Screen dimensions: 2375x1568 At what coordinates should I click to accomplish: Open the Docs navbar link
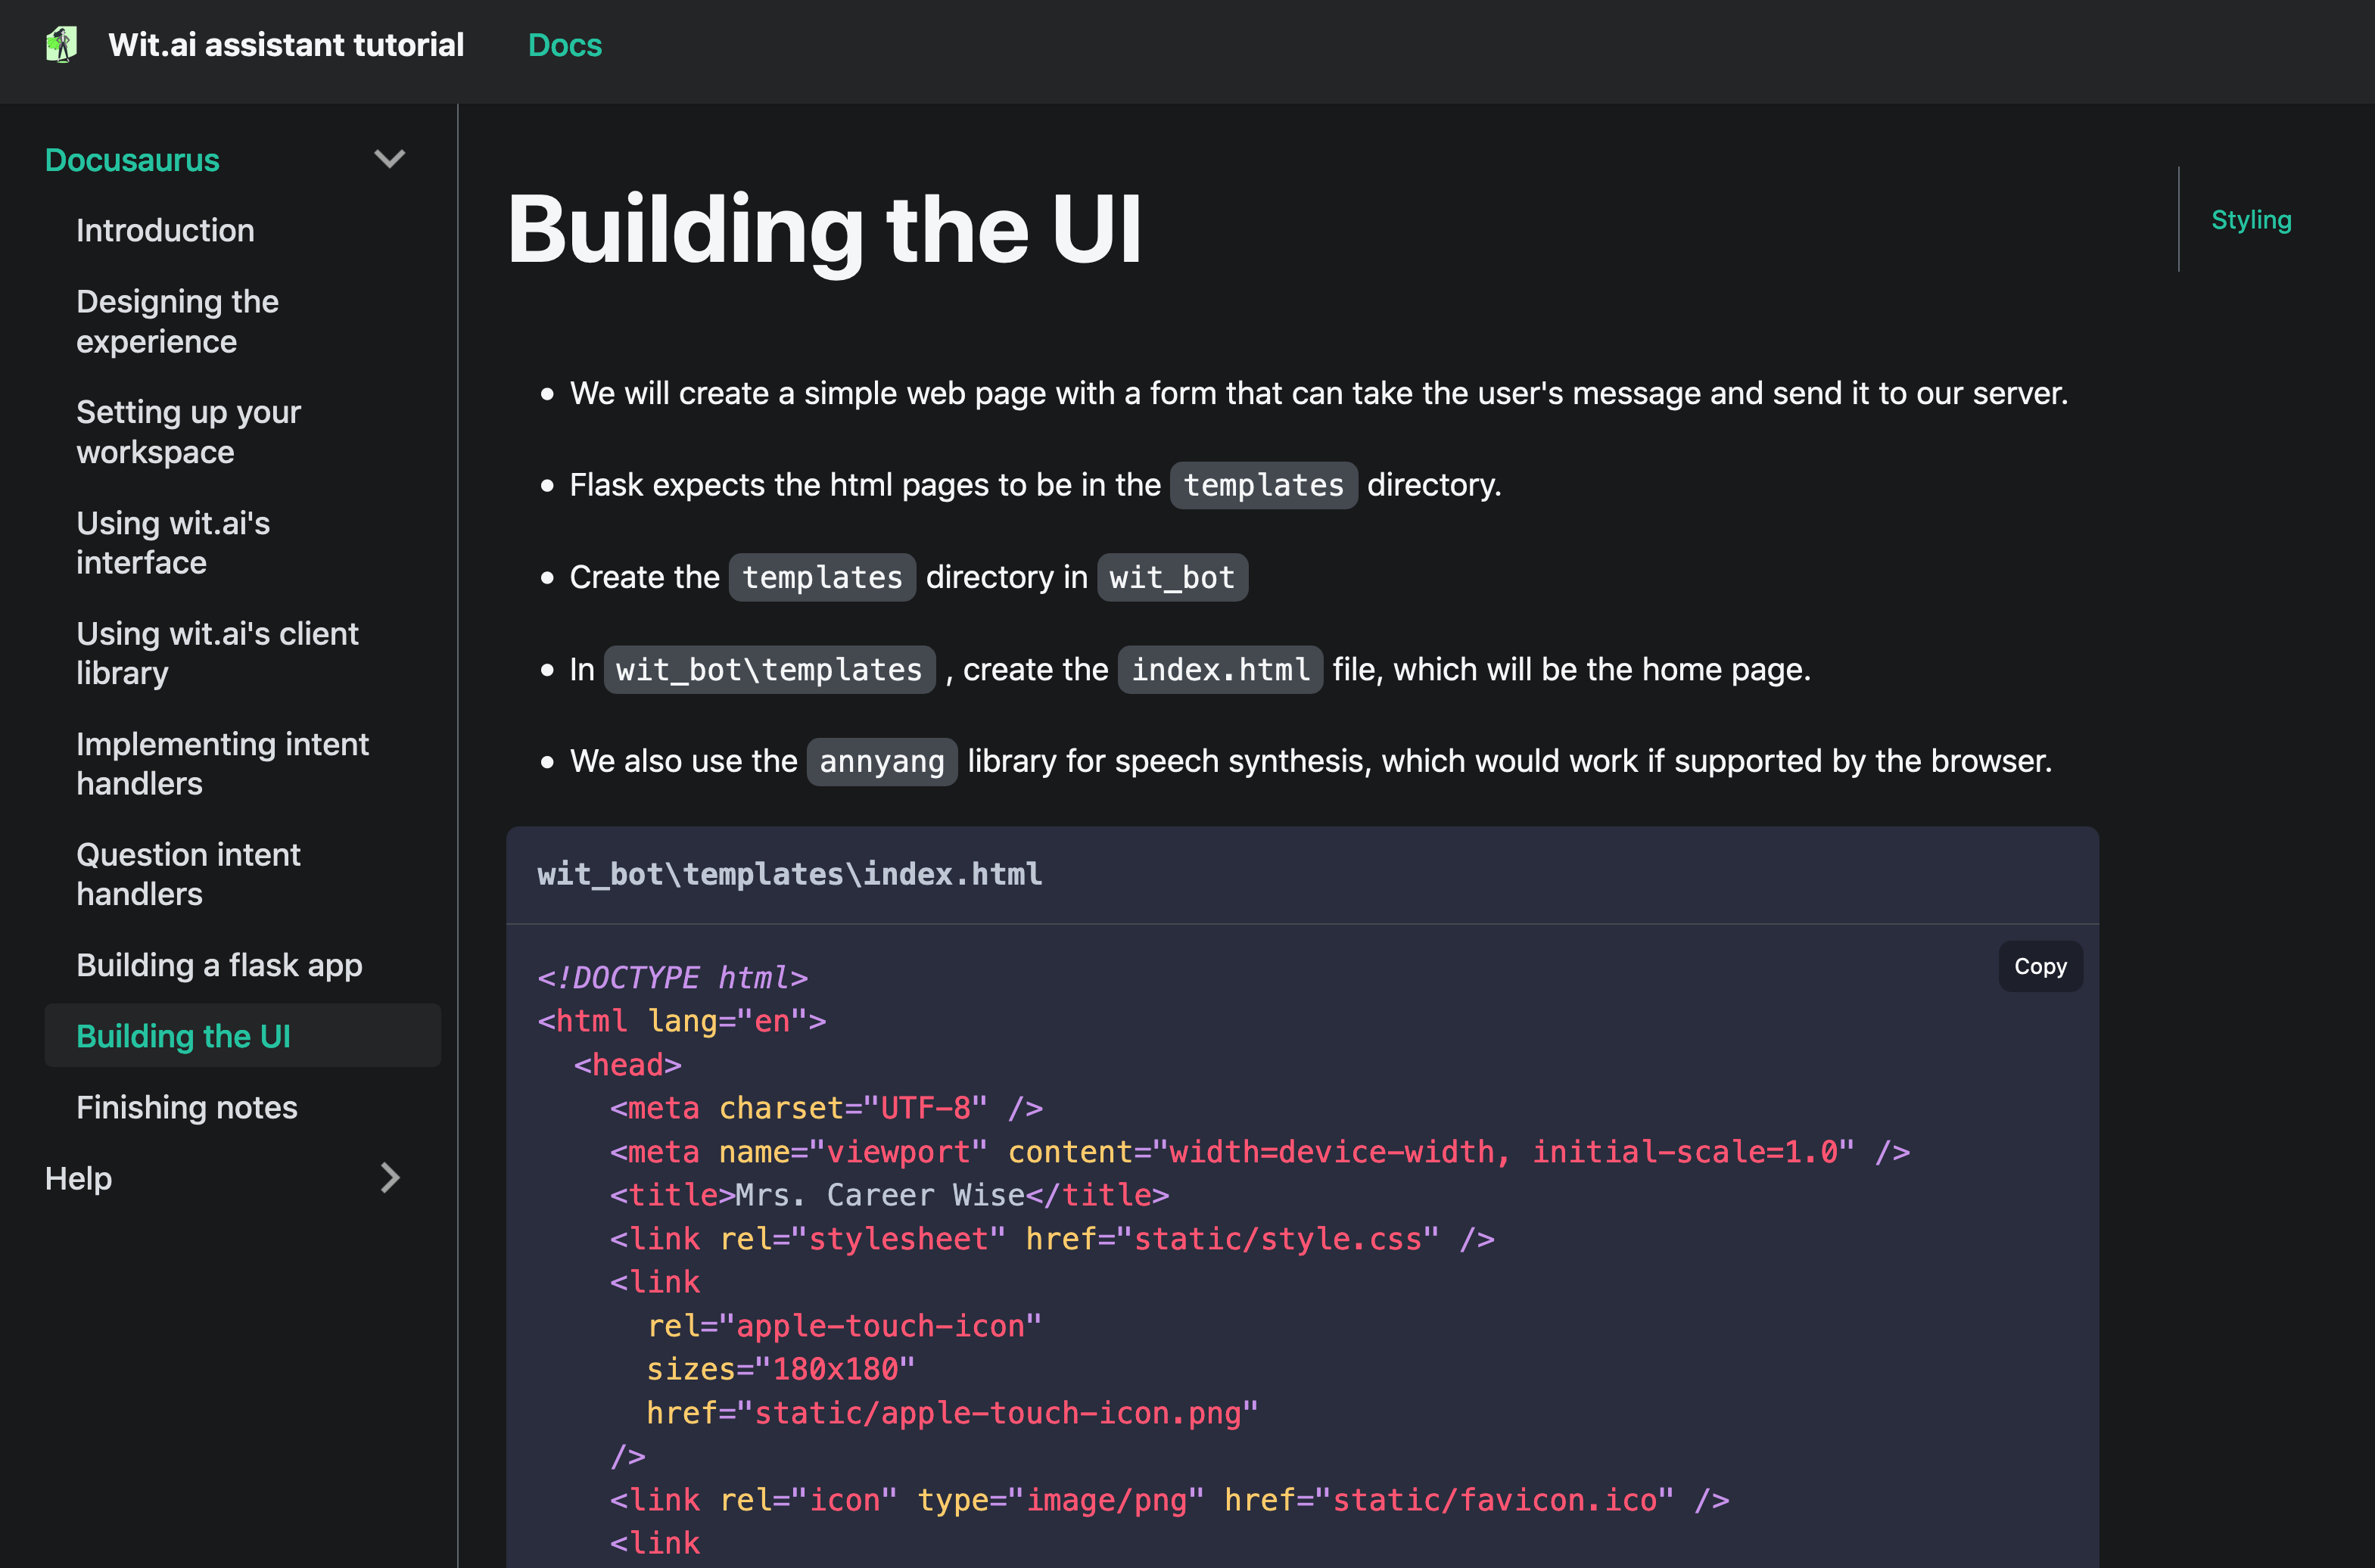(564, 45)
